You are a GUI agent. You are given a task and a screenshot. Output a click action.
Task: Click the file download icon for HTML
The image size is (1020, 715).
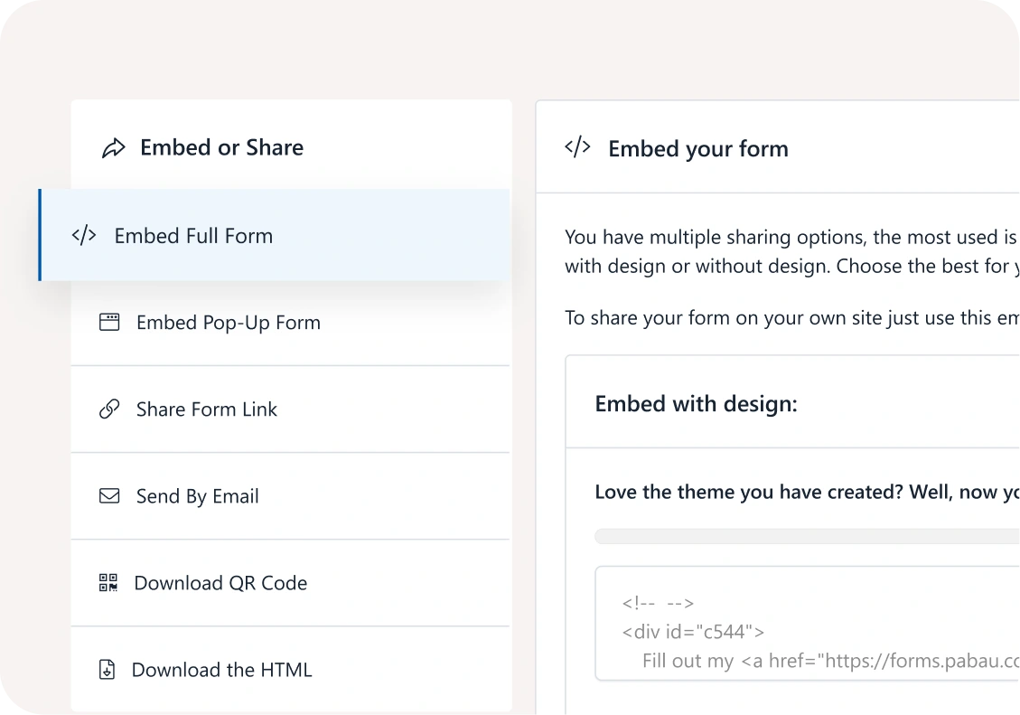pos(108,670)
